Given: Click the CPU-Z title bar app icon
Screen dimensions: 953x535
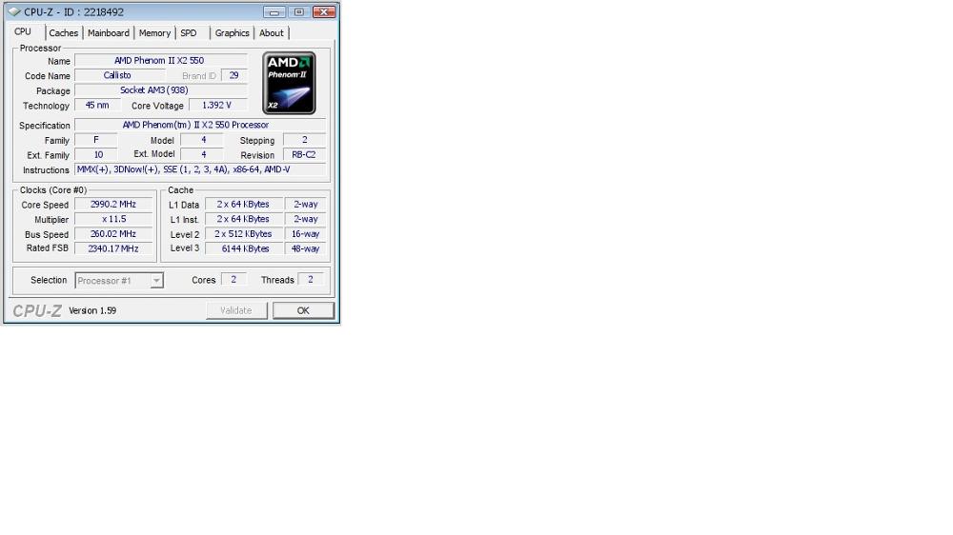Looking at the screenshot, I should pos(14,11).
